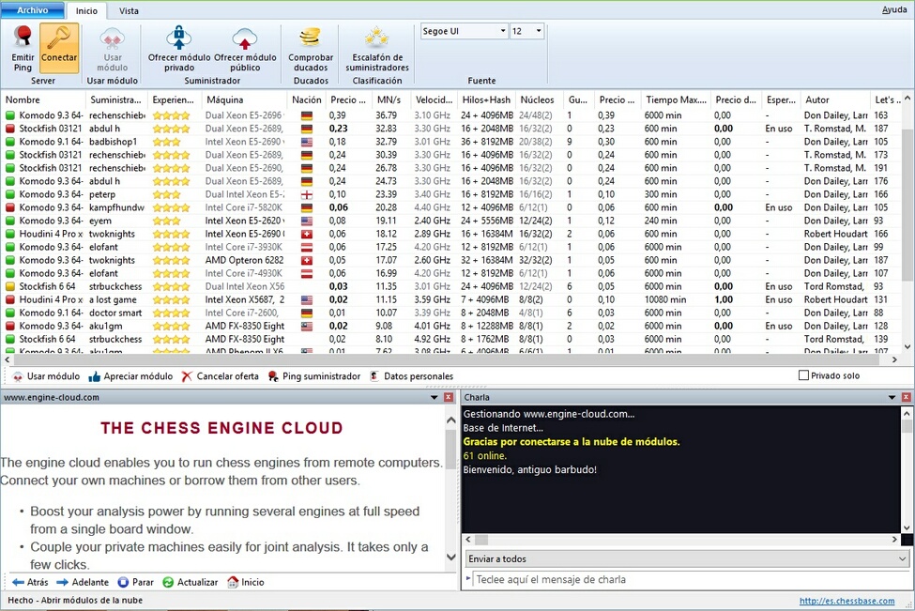Click Parar to stop loading
The width and height of the screenshot is (915, 611).
point(135,582)
